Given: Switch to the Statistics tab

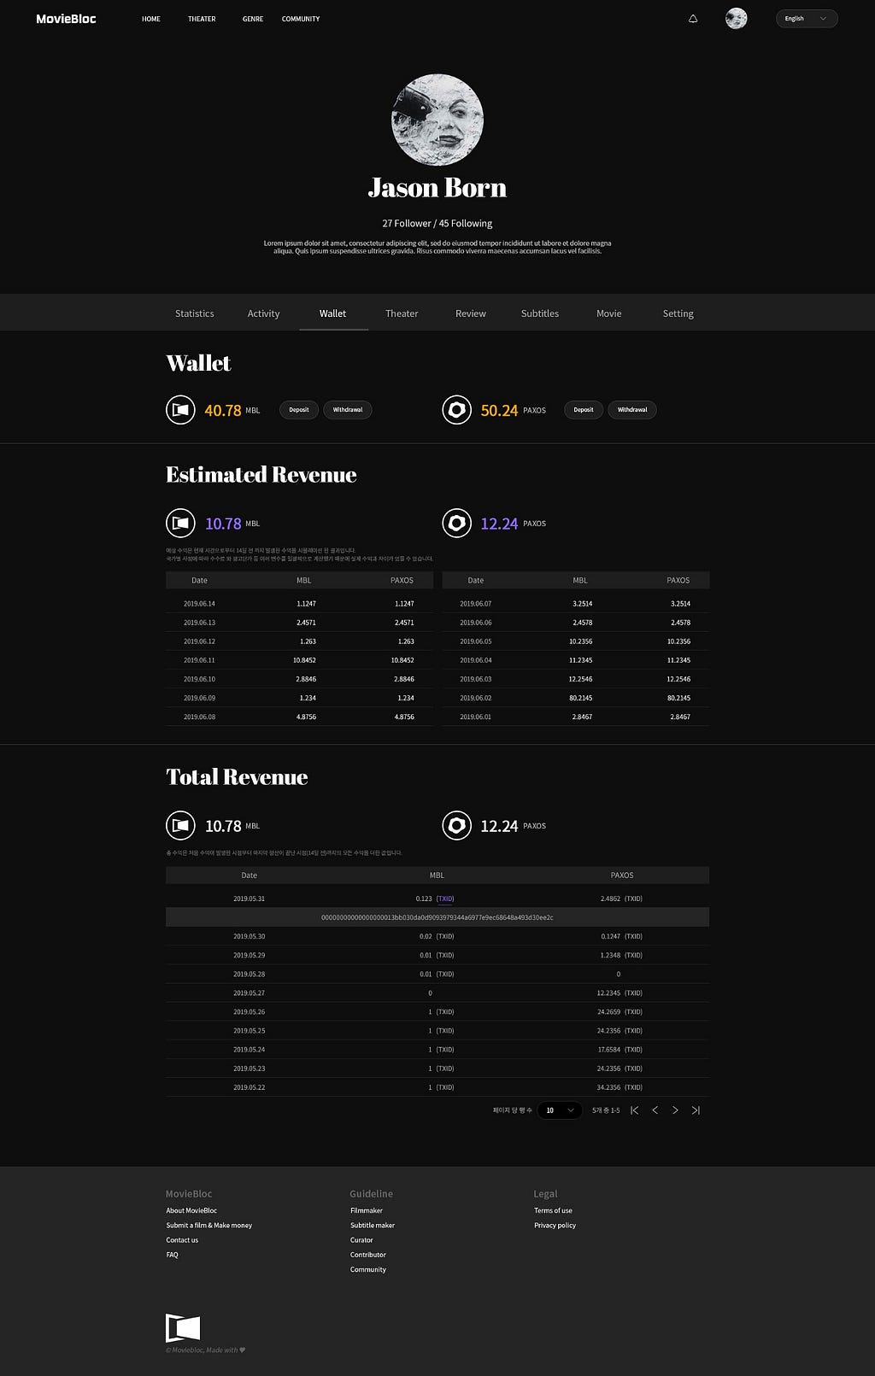Looking at the screenshot, I should tap(194, 313).
